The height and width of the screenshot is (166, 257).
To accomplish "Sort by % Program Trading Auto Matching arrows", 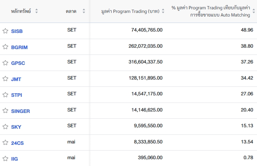I will 254,11.
